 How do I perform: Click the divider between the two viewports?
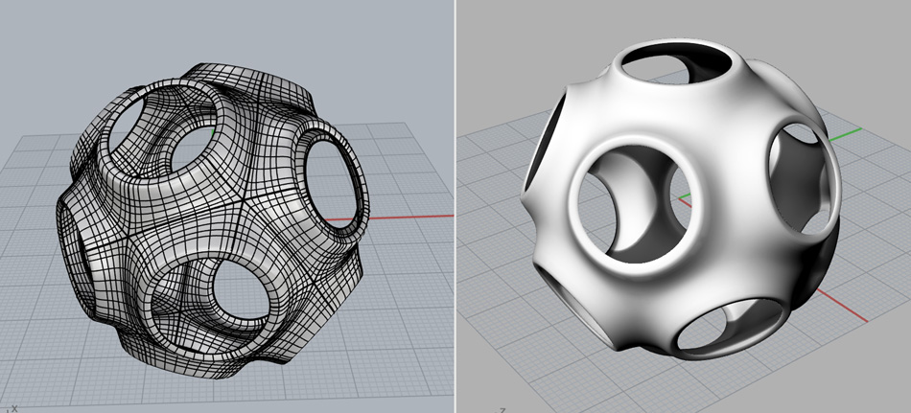pyautogui.click(x=455, y=206)
